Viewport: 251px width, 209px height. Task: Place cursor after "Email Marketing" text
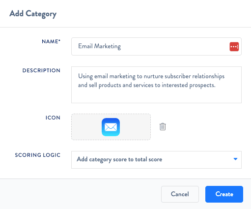pyautogui.click(x=121, y=46)
